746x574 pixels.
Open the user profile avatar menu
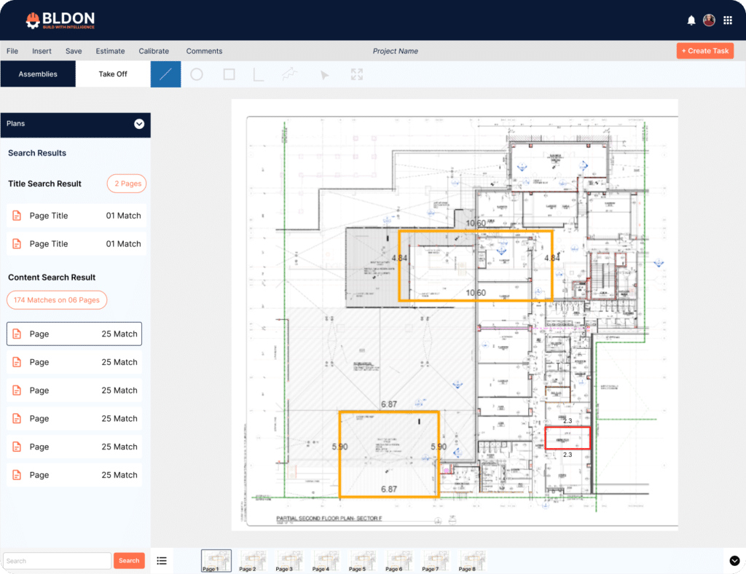709,20
